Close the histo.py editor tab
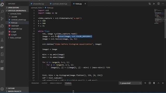The image size is (166, 93). [85, 4]
